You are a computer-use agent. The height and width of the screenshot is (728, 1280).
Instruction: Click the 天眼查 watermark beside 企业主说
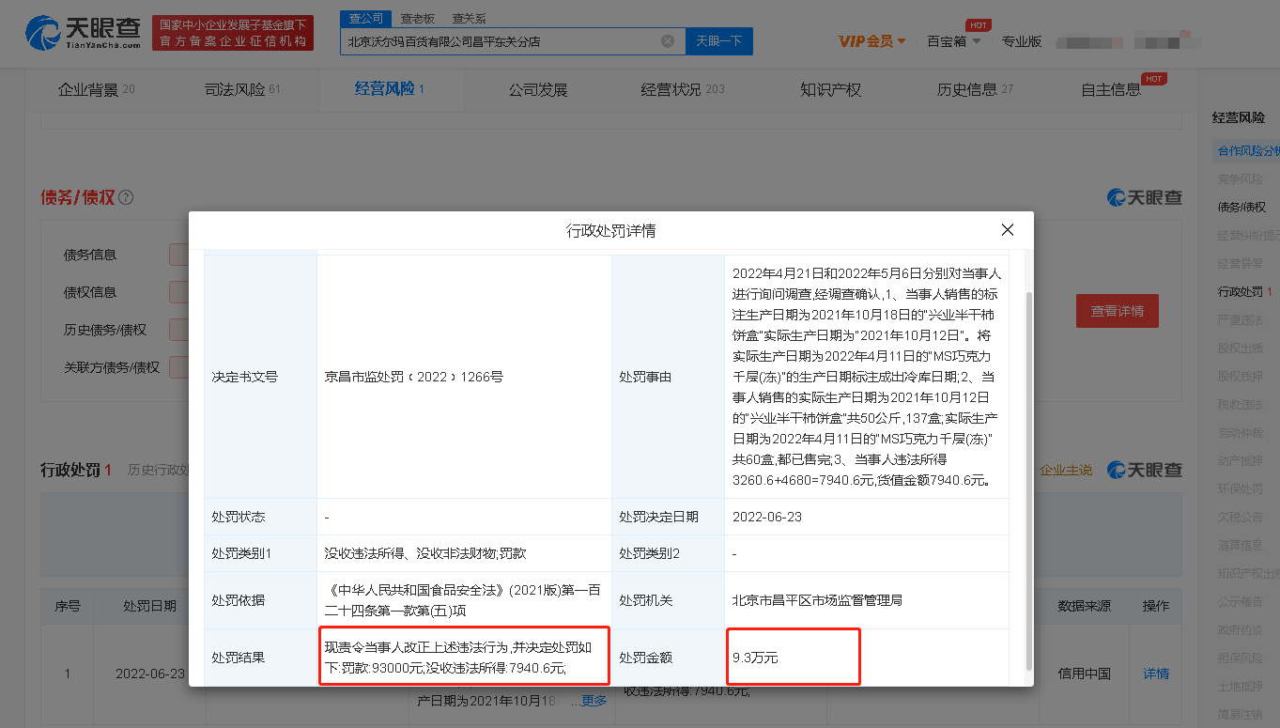tap(1144, 470)
